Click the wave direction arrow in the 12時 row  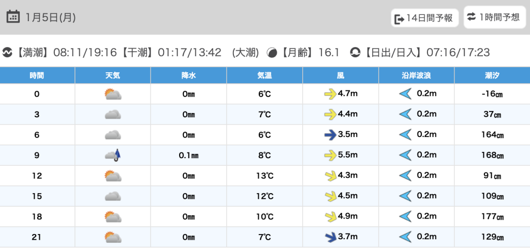[x=405, y=176]
